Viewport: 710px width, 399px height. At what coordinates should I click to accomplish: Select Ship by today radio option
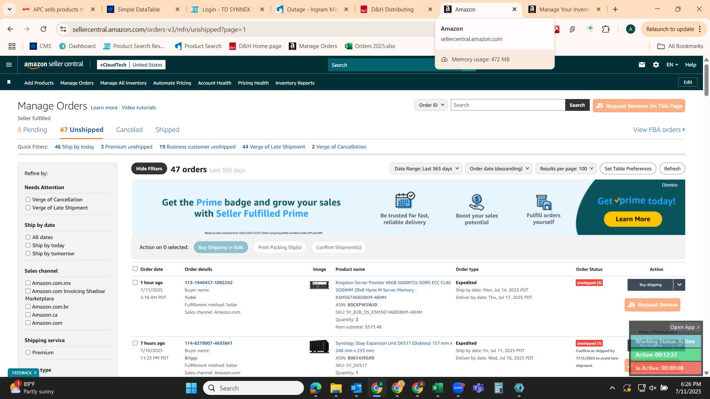(28, 245)
